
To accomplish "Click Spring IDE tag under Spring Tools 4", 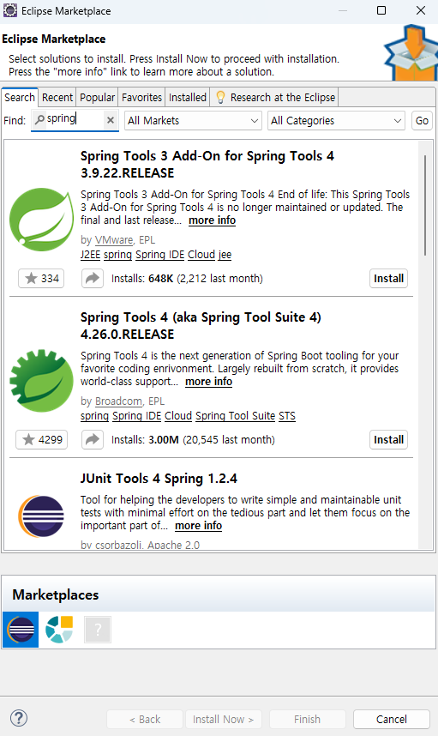I will click(137, 416).
